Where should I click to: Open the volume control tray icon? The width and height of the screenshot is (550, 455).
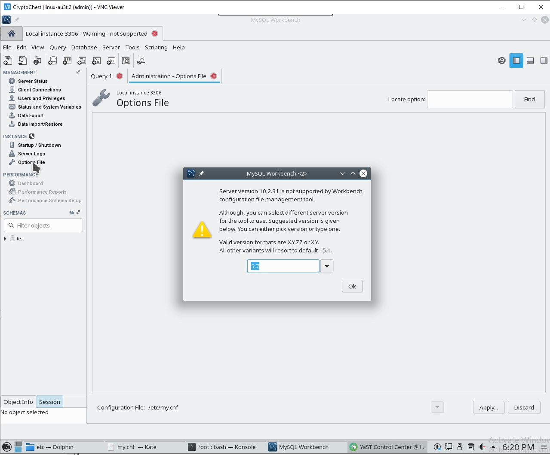click(482, 447)
